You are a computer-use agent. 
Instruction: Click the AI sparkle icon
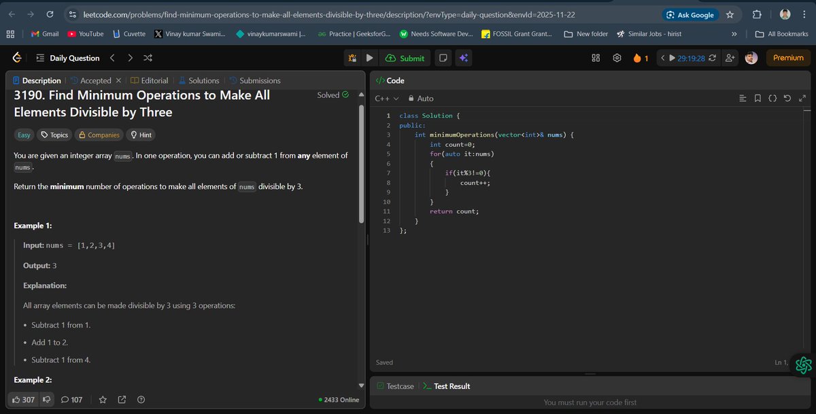pos(463,58)
